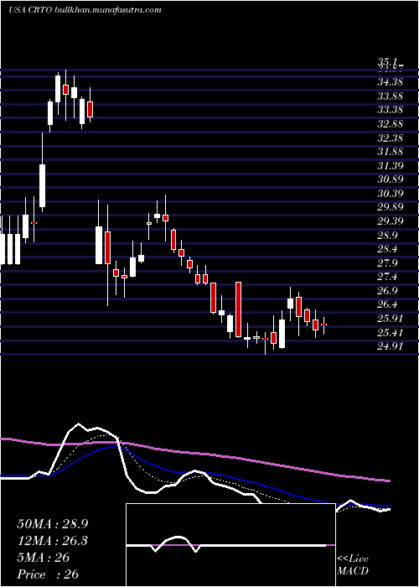
Task: Click the last small red candle near 25.91
Action: click(x=324, y=325)
